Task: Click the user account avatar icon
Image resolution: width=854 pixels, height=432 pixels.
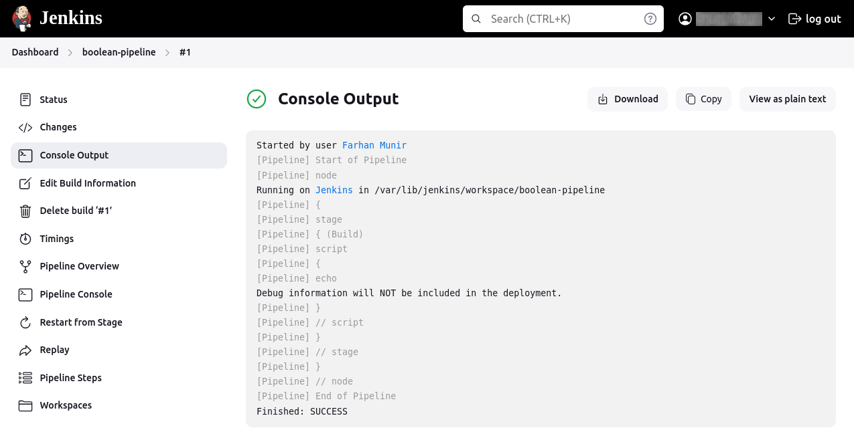Action: tap(685, 19)
